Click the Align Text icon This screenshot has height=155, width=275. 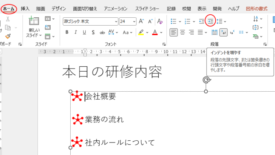(x=255, y=28)
